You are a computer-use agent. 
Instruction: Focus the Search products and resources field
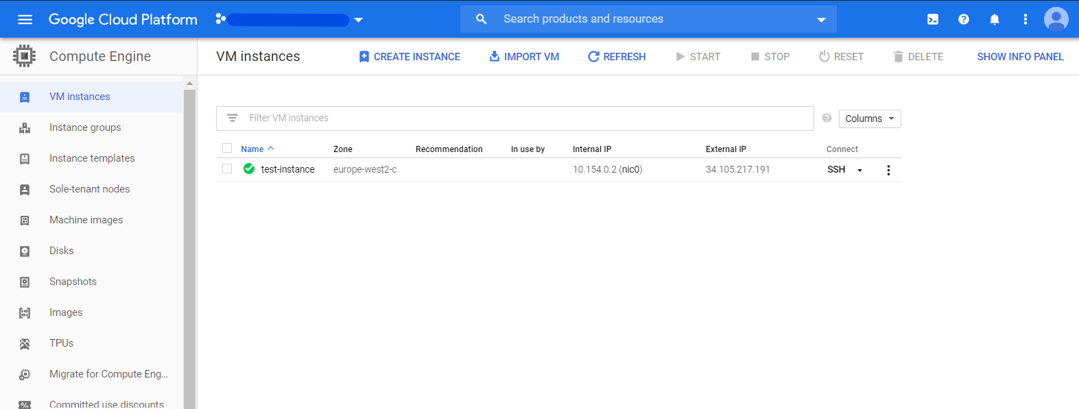point(648,19)
